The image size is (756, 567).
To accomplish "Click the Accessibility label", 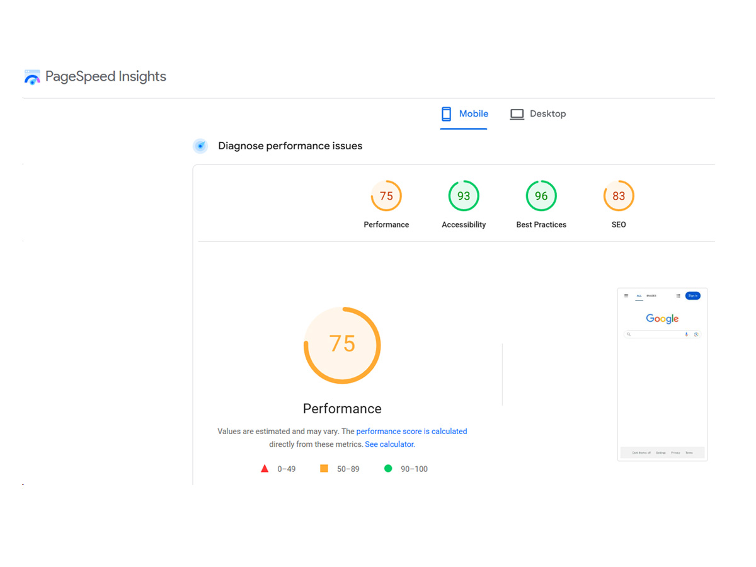I will (x=464, y=224).
